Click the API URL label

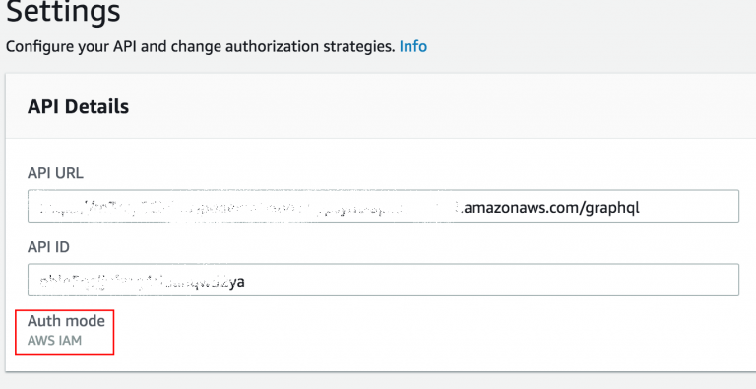point(55,173)
